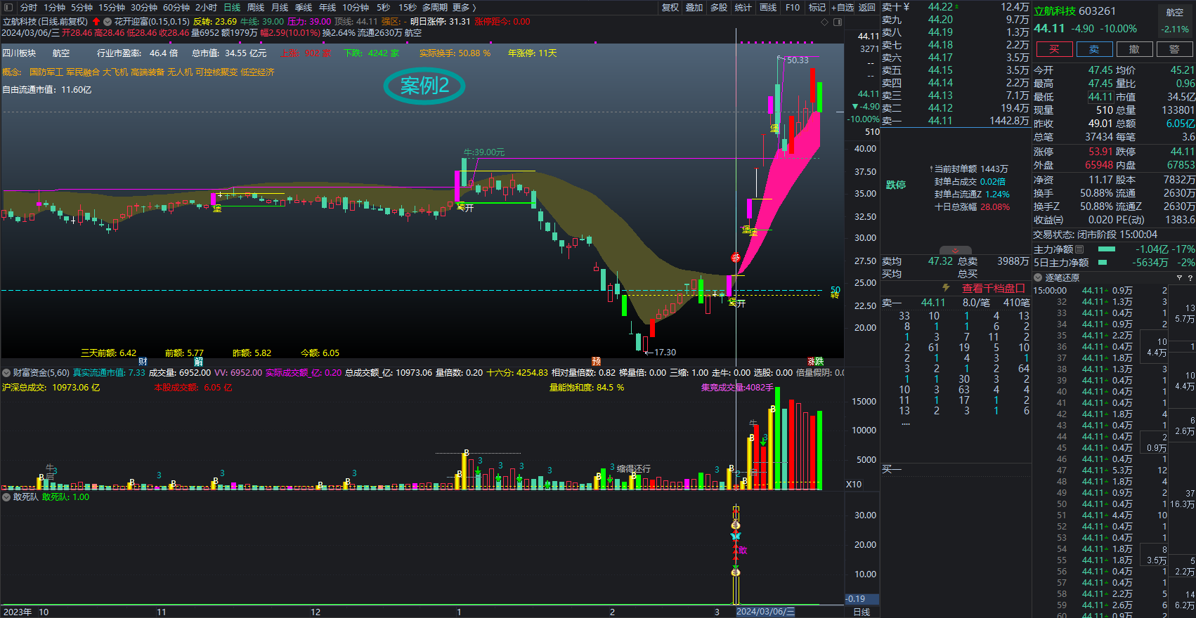Open the list icon beside 主力净额

[x=1080, y=249]
